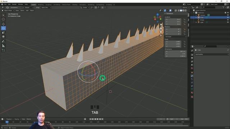Click the Dimensions X value field
The height and width of the screenshot is (129, 230).
pyautogui.click(x=175, y=52)
